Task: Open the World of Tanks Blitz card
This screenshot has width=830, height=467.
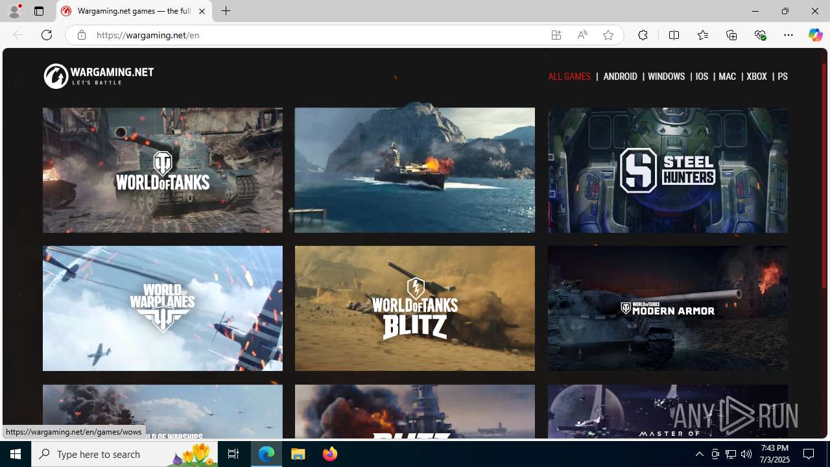Action: tap(415, 308)
